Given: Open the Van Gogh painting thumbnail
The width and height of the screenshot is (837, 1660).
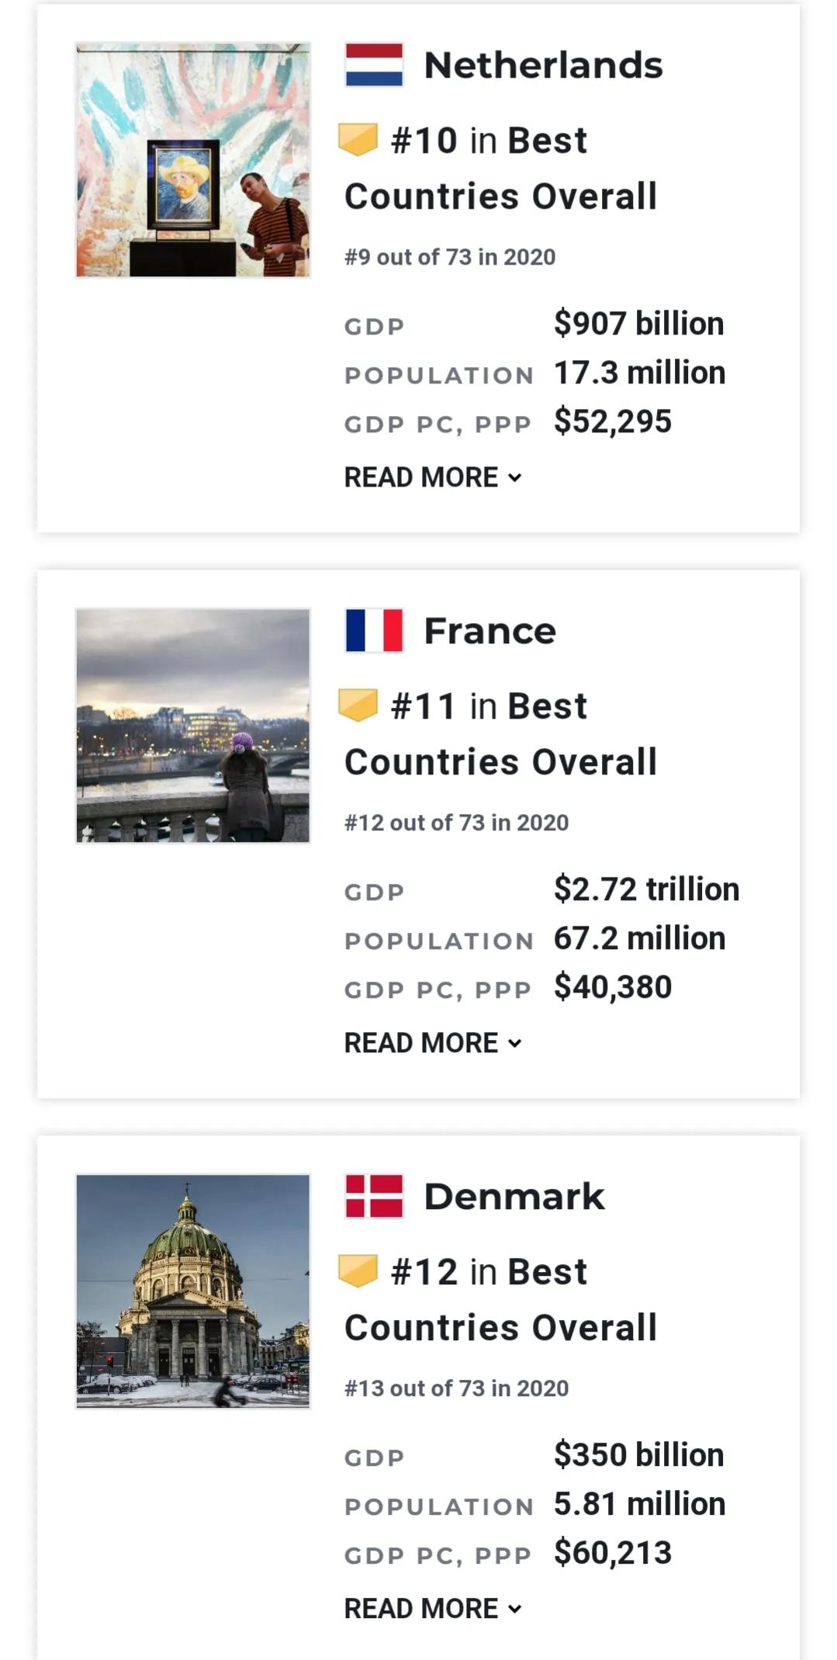Looking at the screenshot, I should click(x=193, y=160).
